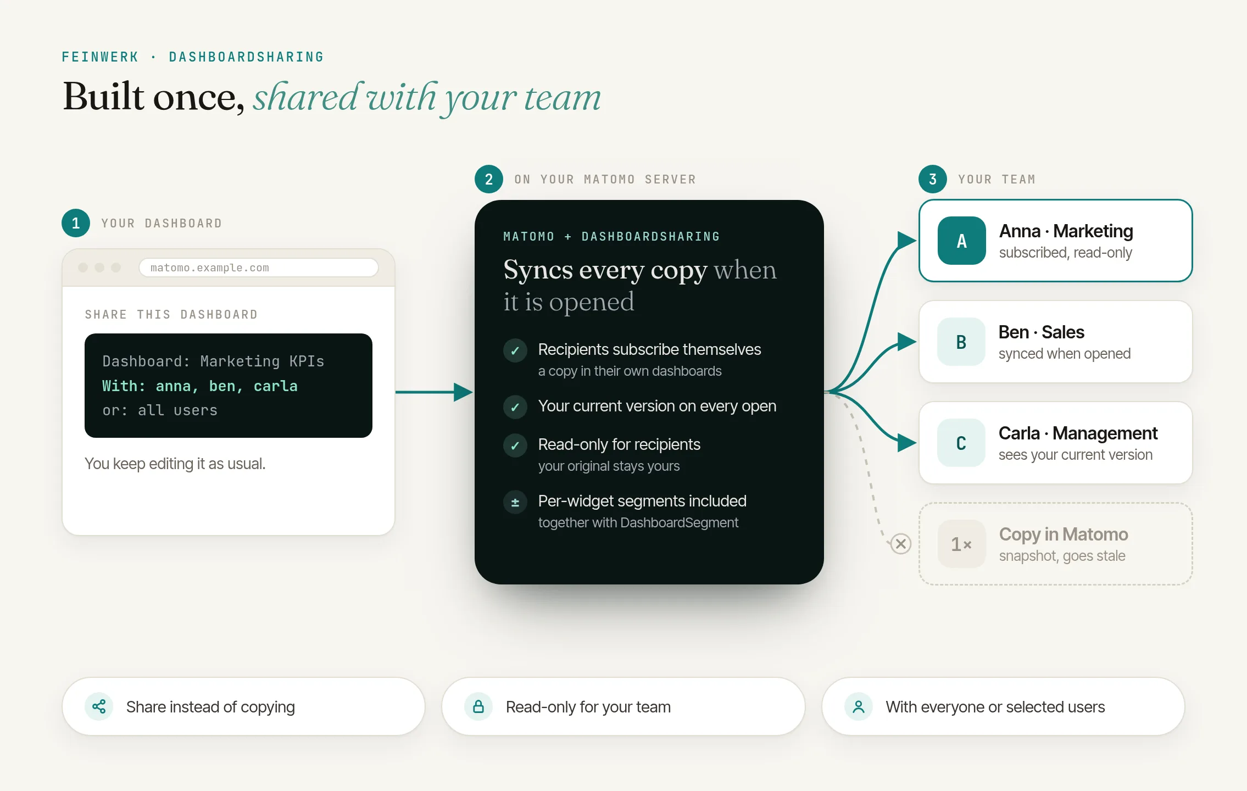This screenshot has height=791, width=1247.
Task: Click the lock icon beside 'Read-only for your team'
Action: [x=478, y=706]
